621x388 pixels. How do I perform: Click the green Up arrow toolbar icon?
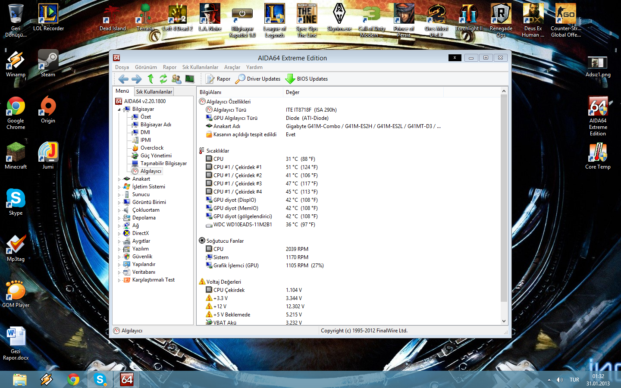pos(151,78)
